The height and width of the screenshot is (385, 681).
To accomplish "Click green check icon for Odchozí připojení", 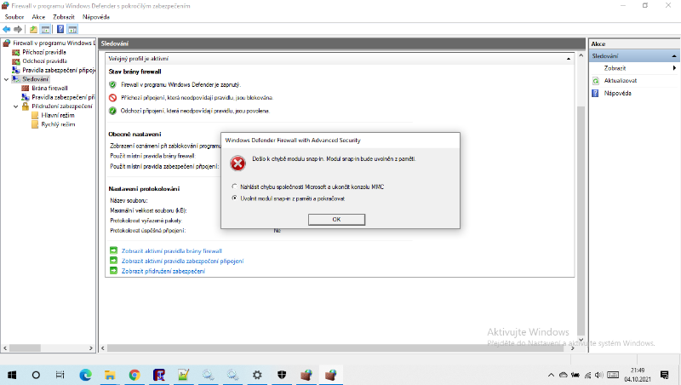I will tap(112, 111).
